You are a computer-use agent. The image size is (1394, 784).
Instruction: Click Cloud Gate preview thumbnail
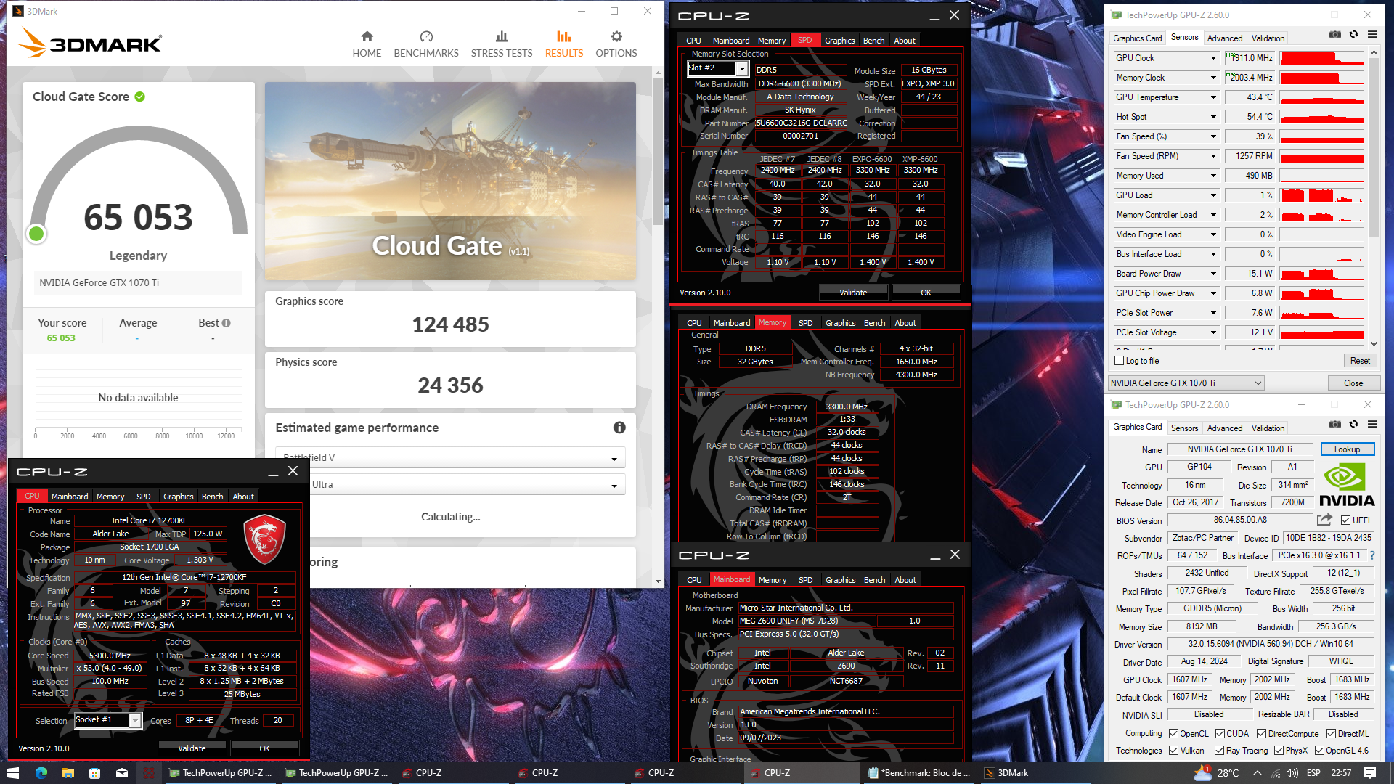point(450,181)
